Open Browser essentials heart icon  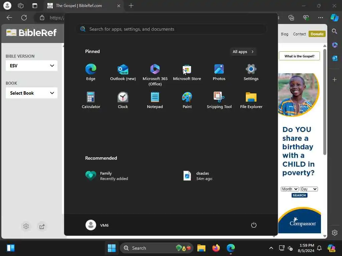[306, 18]
